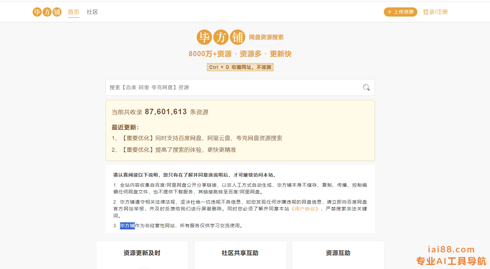Click the 资源更新及时 card heading

click(142, 253)
